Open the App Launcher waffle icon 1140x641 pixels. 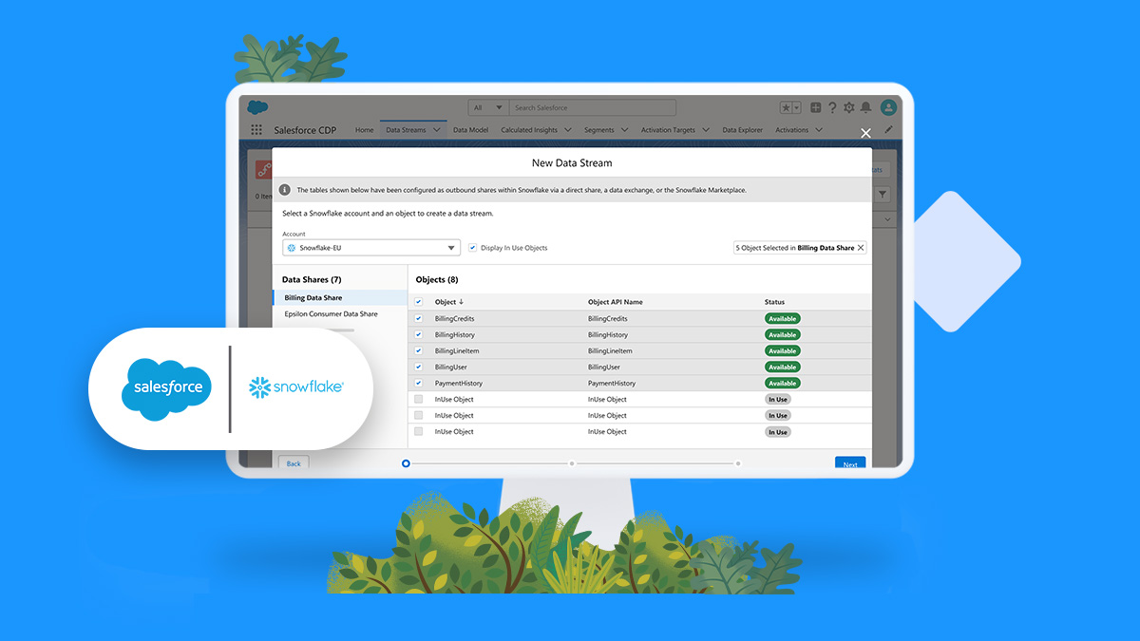pos(255,129)
